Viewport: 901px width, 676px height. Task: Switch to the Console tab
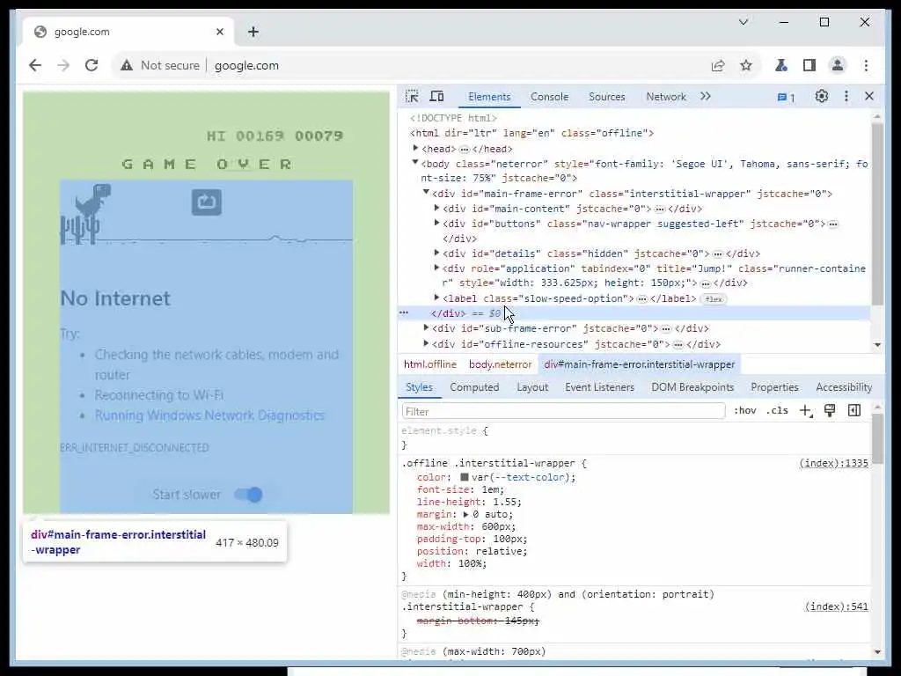coord(549,97)
